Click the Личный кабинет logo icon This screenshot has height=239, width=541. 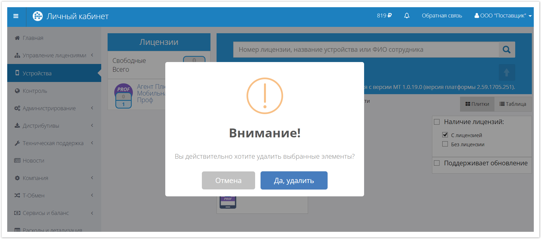coord(38,16)
